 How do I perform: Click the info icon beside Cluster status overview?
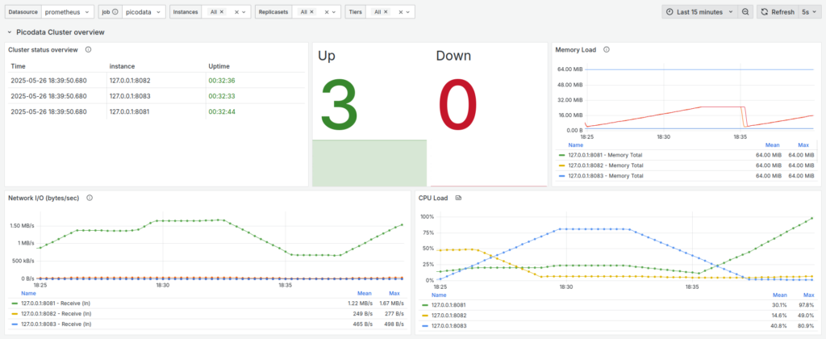pos(88,49)
